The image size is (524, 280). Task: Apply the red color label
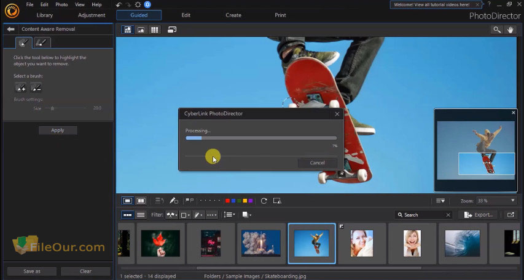coord(227,201)
